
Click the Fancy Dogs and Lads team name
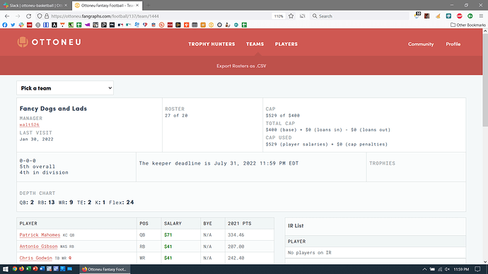(x=53, y=109)
